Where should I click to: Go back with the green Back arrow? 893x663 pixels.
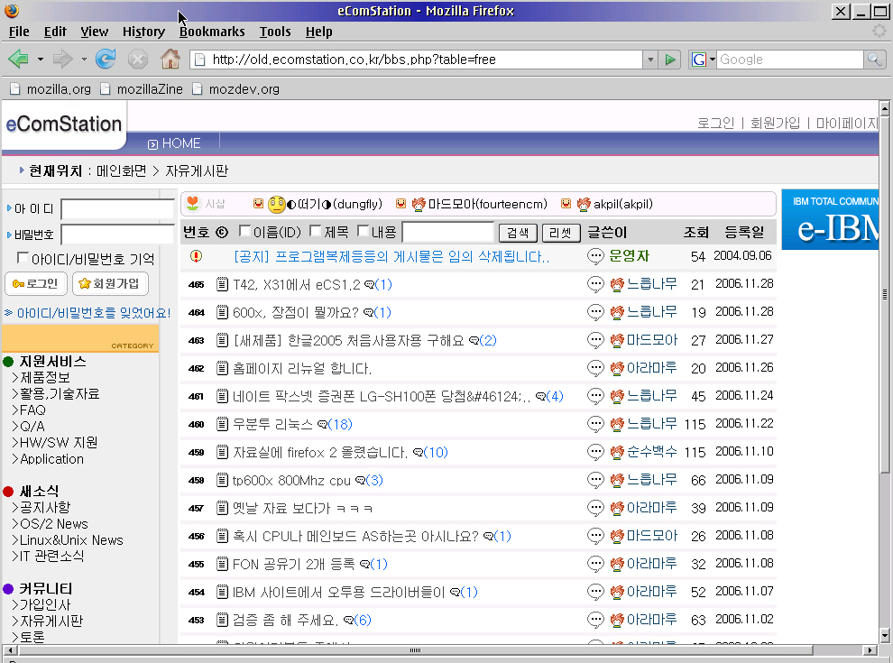pyautogui.click(x=19, y=59)
